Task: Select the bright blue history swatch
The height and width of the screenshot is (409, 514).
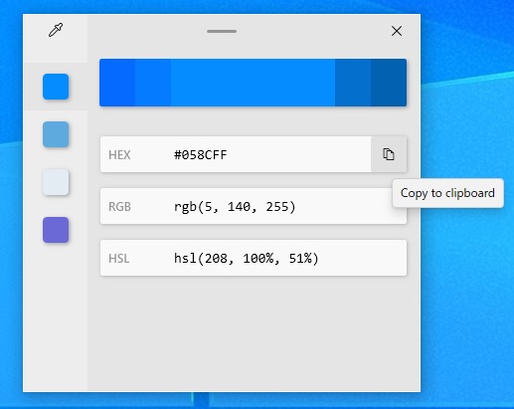Action: 56,87
